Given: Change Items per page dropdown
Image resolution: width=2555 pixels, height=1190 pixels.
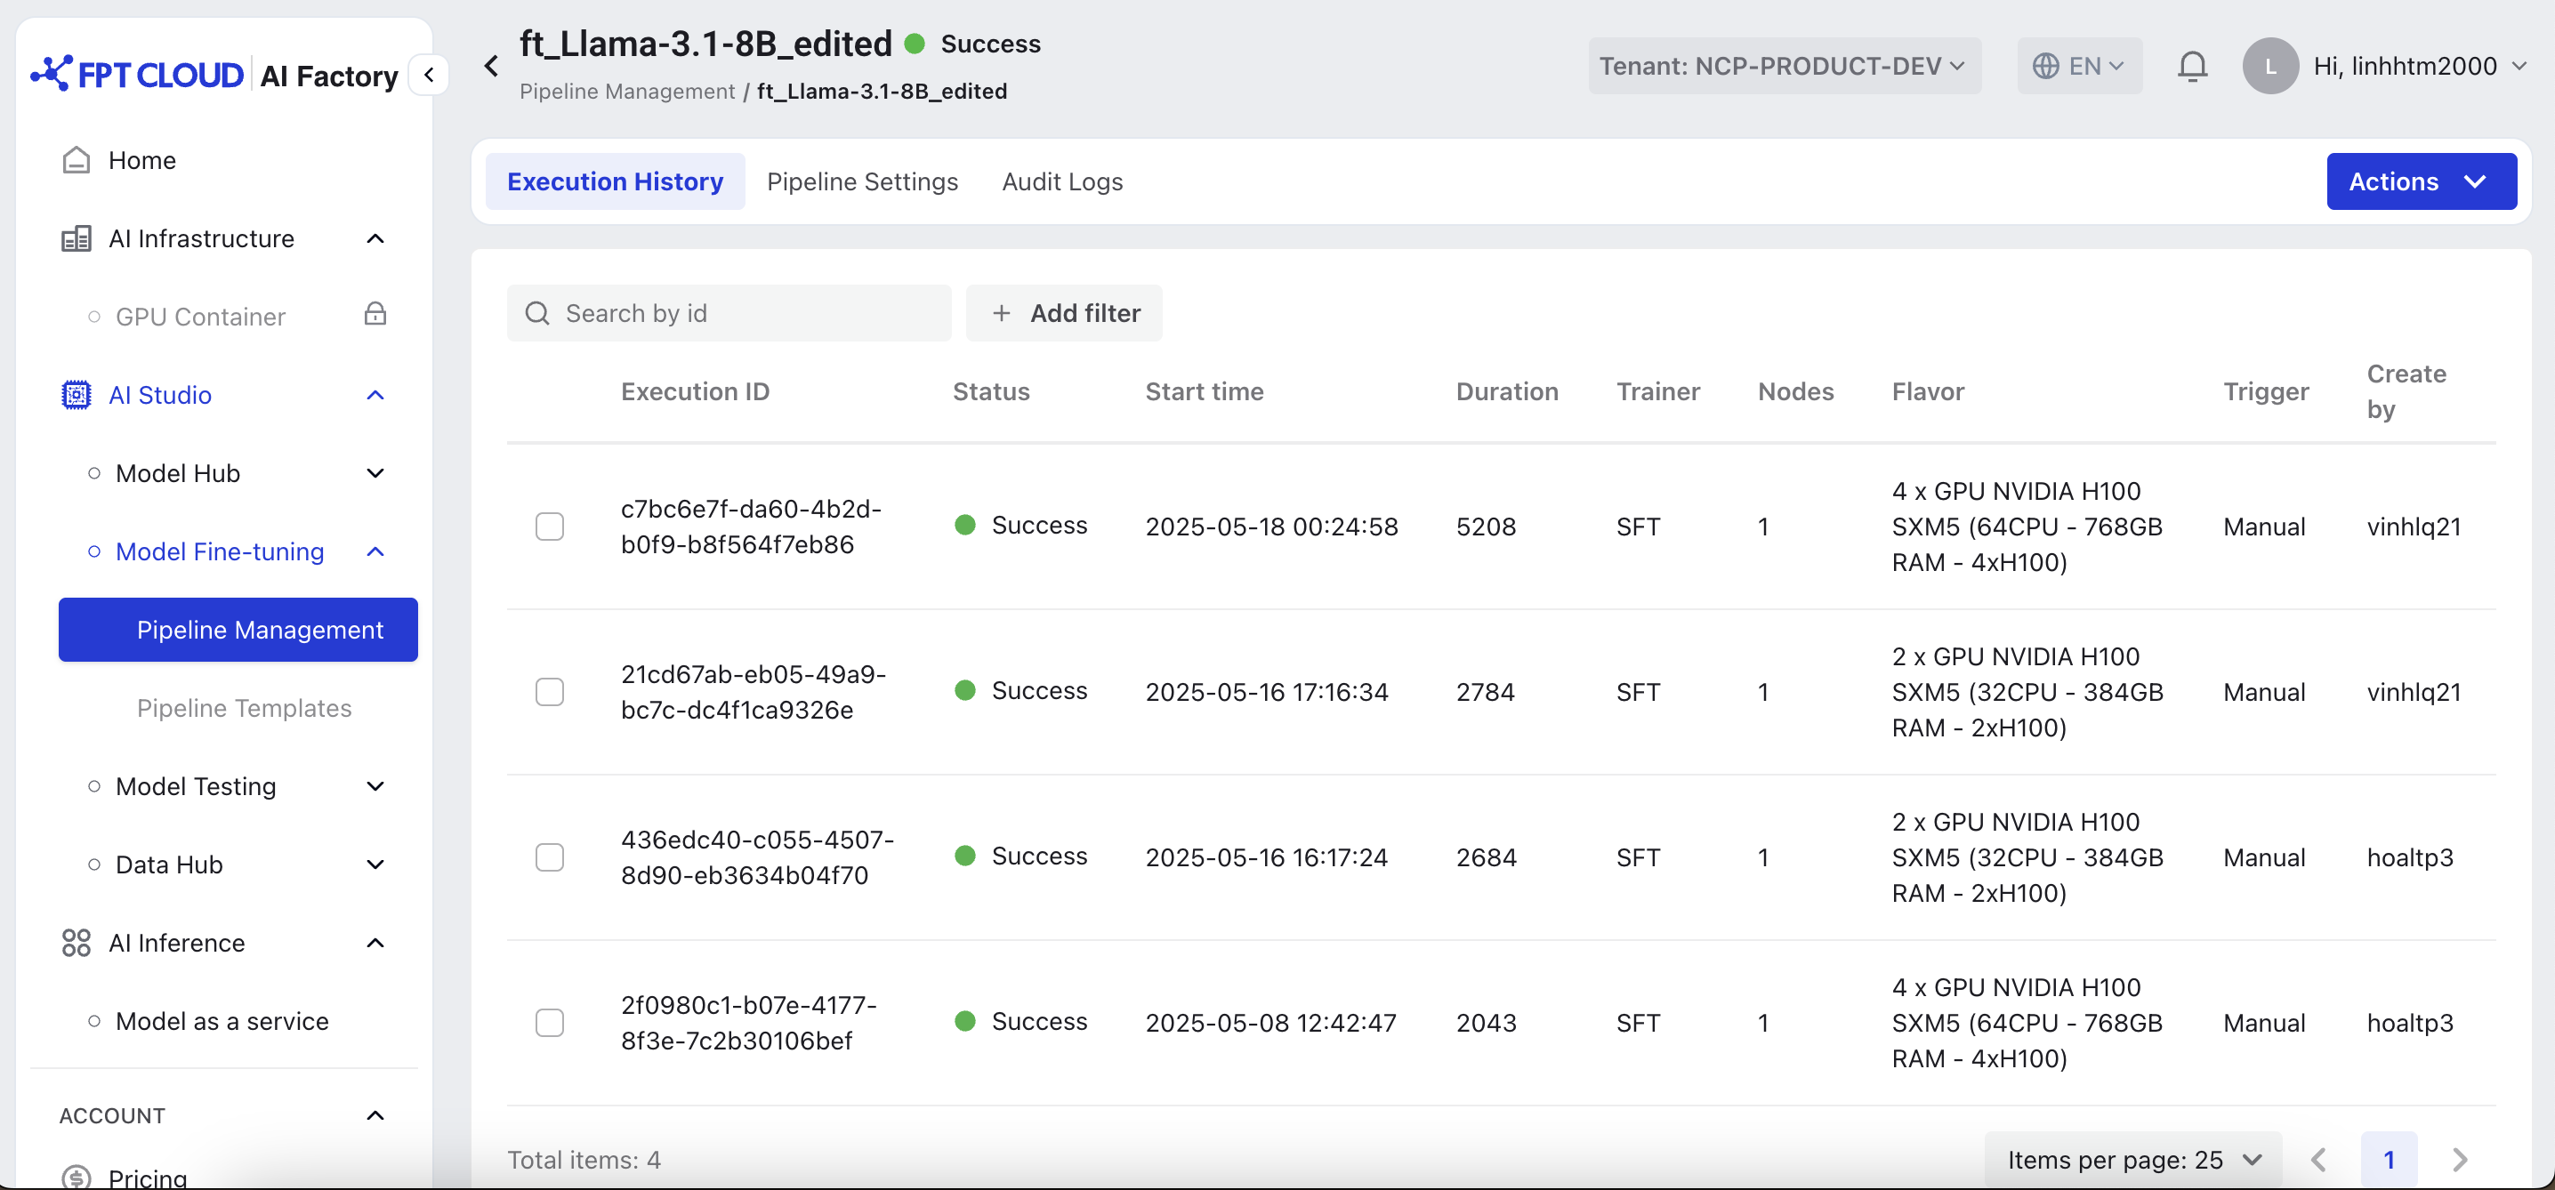Looking at the screenshot, I should point(2133,1159).
